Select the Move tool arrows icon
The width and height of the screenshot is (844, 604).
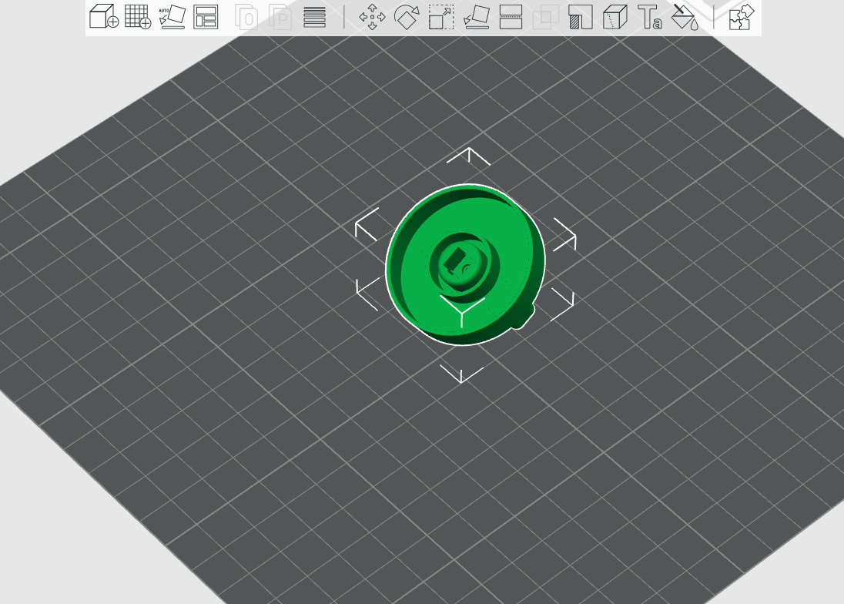372,17
